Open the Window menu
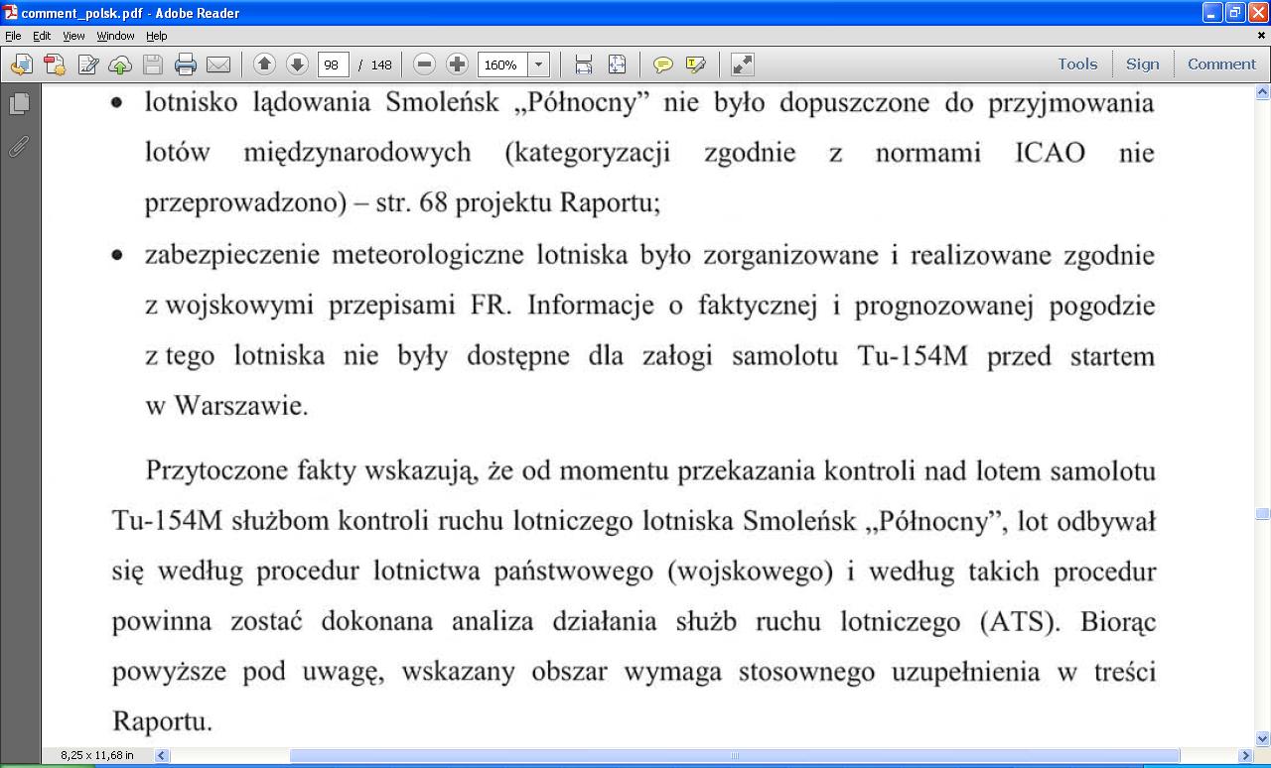The width and height of the screenshot is (1271, 768). pos(115,35)
